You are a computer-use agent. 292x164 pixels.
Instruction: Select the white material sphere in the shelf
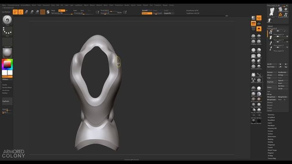pyautogui.click(x=259, y=88)
